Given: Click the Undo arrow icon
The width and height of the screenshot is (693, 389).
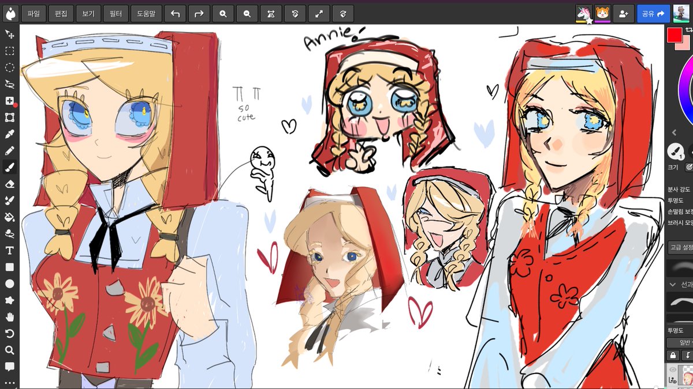Looking at the screenshot, I should pyautogui.click(x=175, y=14).
